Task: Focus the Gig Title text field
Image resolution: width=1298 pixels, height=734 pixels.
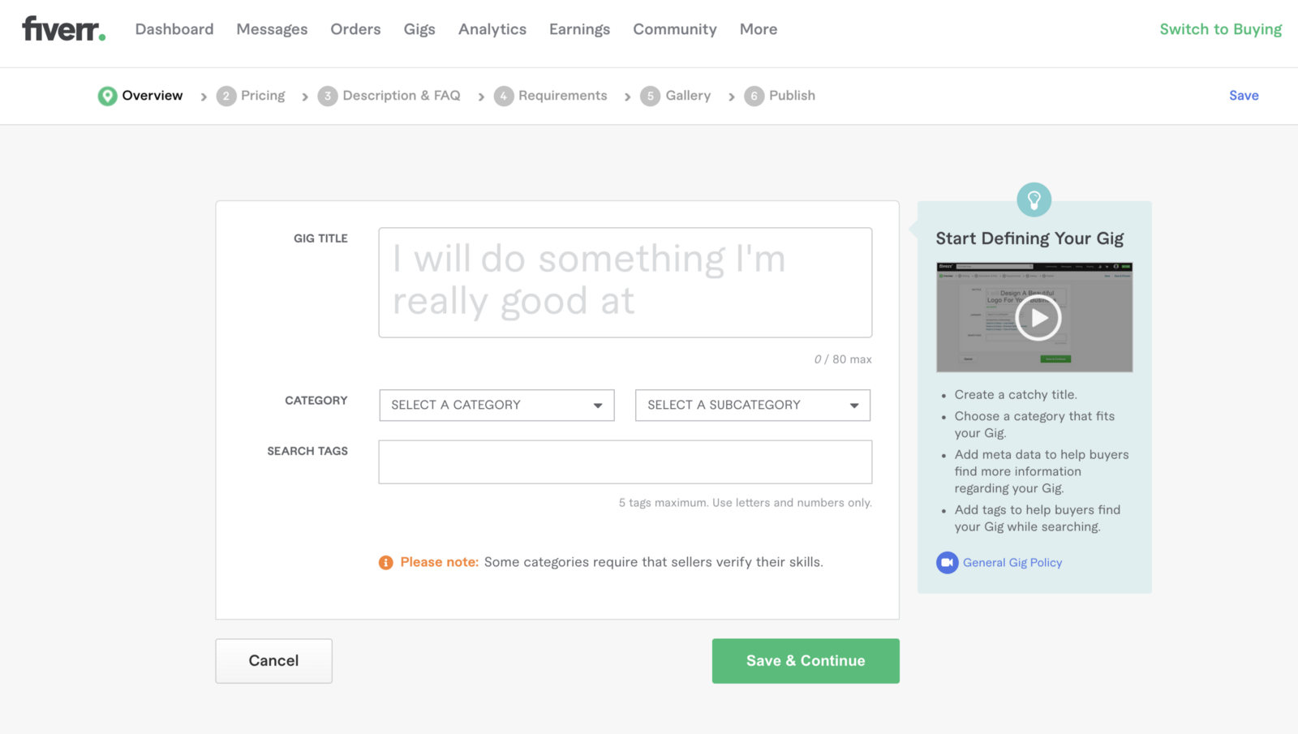Action: tap(625, 282)
